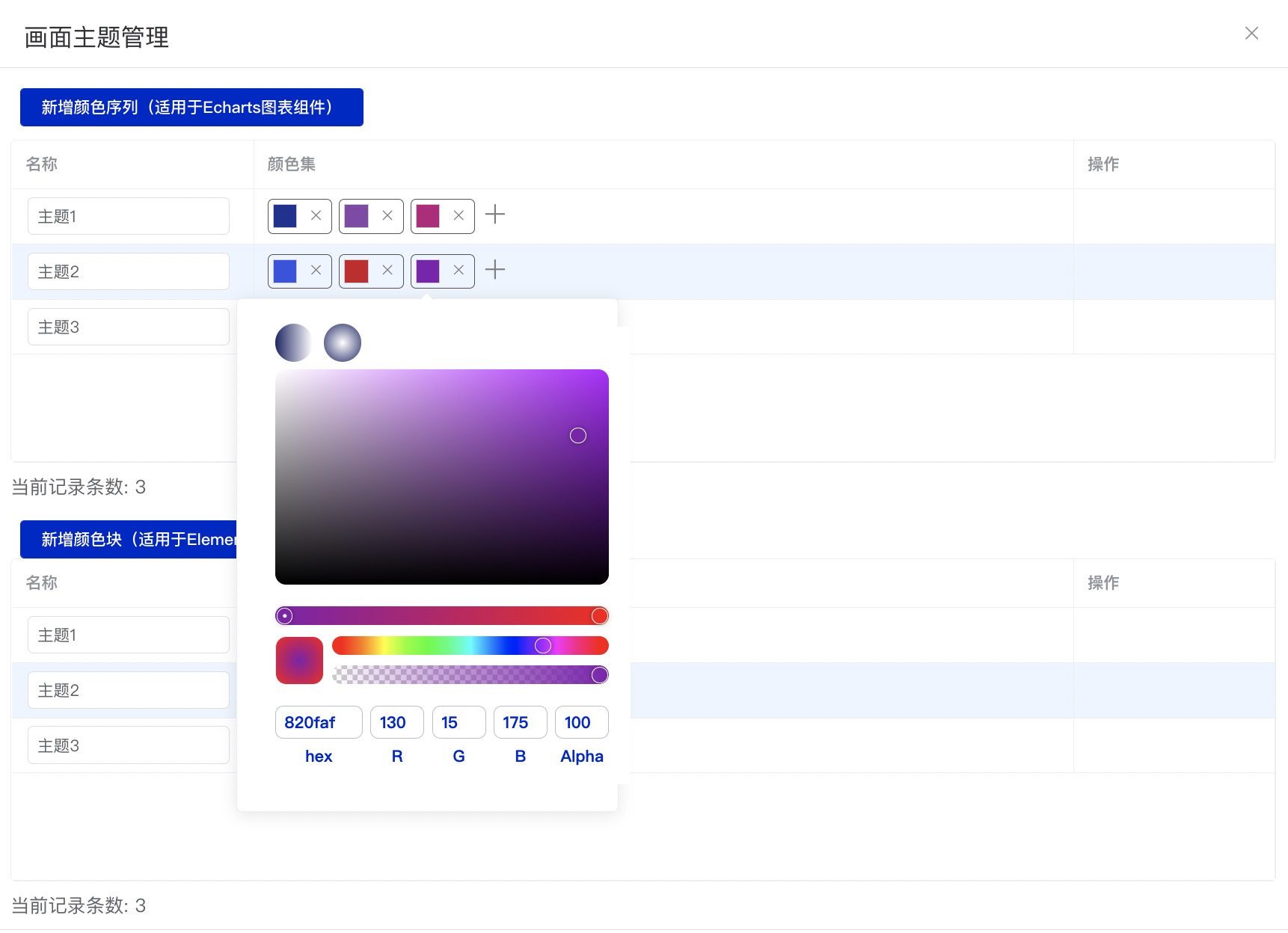Edit 主题3 name in color block table
Viewport: 1288px width, 933px height.
[x=129, y=745]
